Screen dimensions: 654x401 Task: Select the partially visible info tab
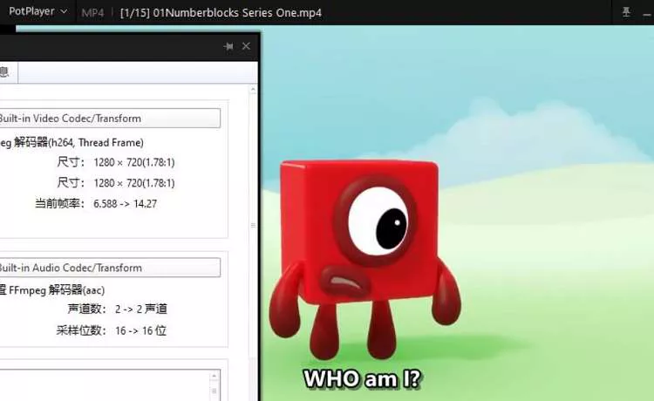point(5,73)
